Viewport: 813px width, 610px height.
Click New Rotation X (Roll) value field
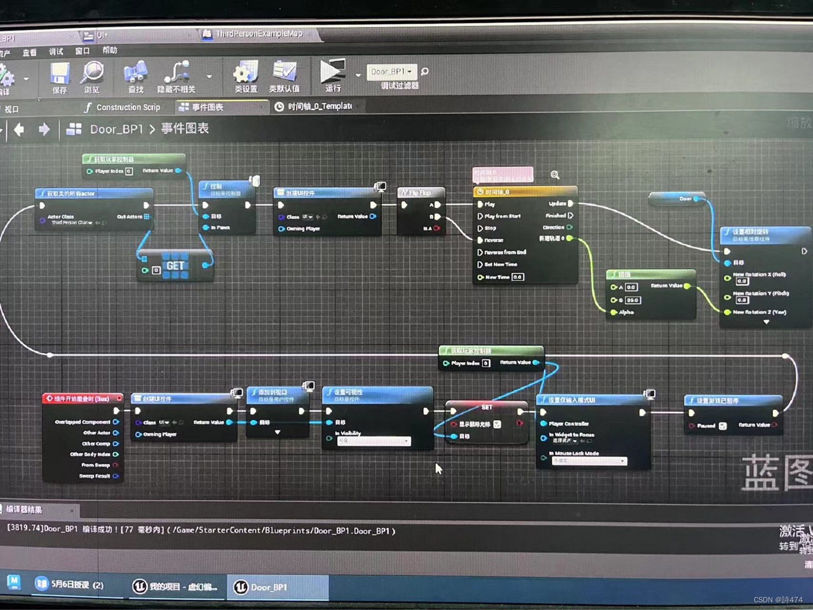(742, 281)
